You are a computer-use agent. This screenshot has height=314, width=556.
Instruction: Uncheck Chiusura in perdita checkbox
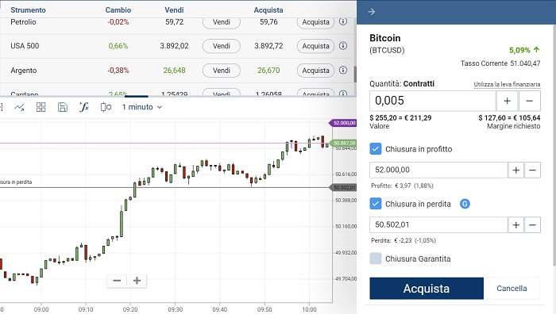pyautogui.click(x=376, y=204)
